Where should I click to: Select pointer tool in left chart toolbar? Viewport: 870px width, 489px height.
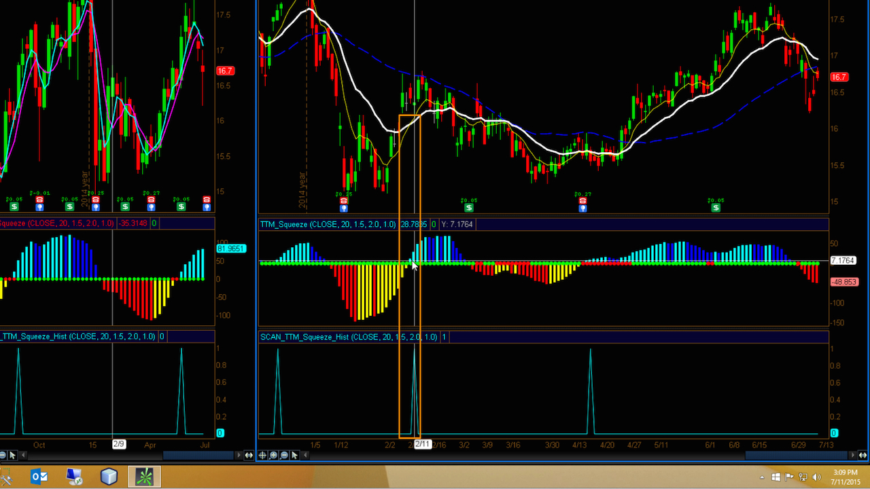(x=12, y=455)
